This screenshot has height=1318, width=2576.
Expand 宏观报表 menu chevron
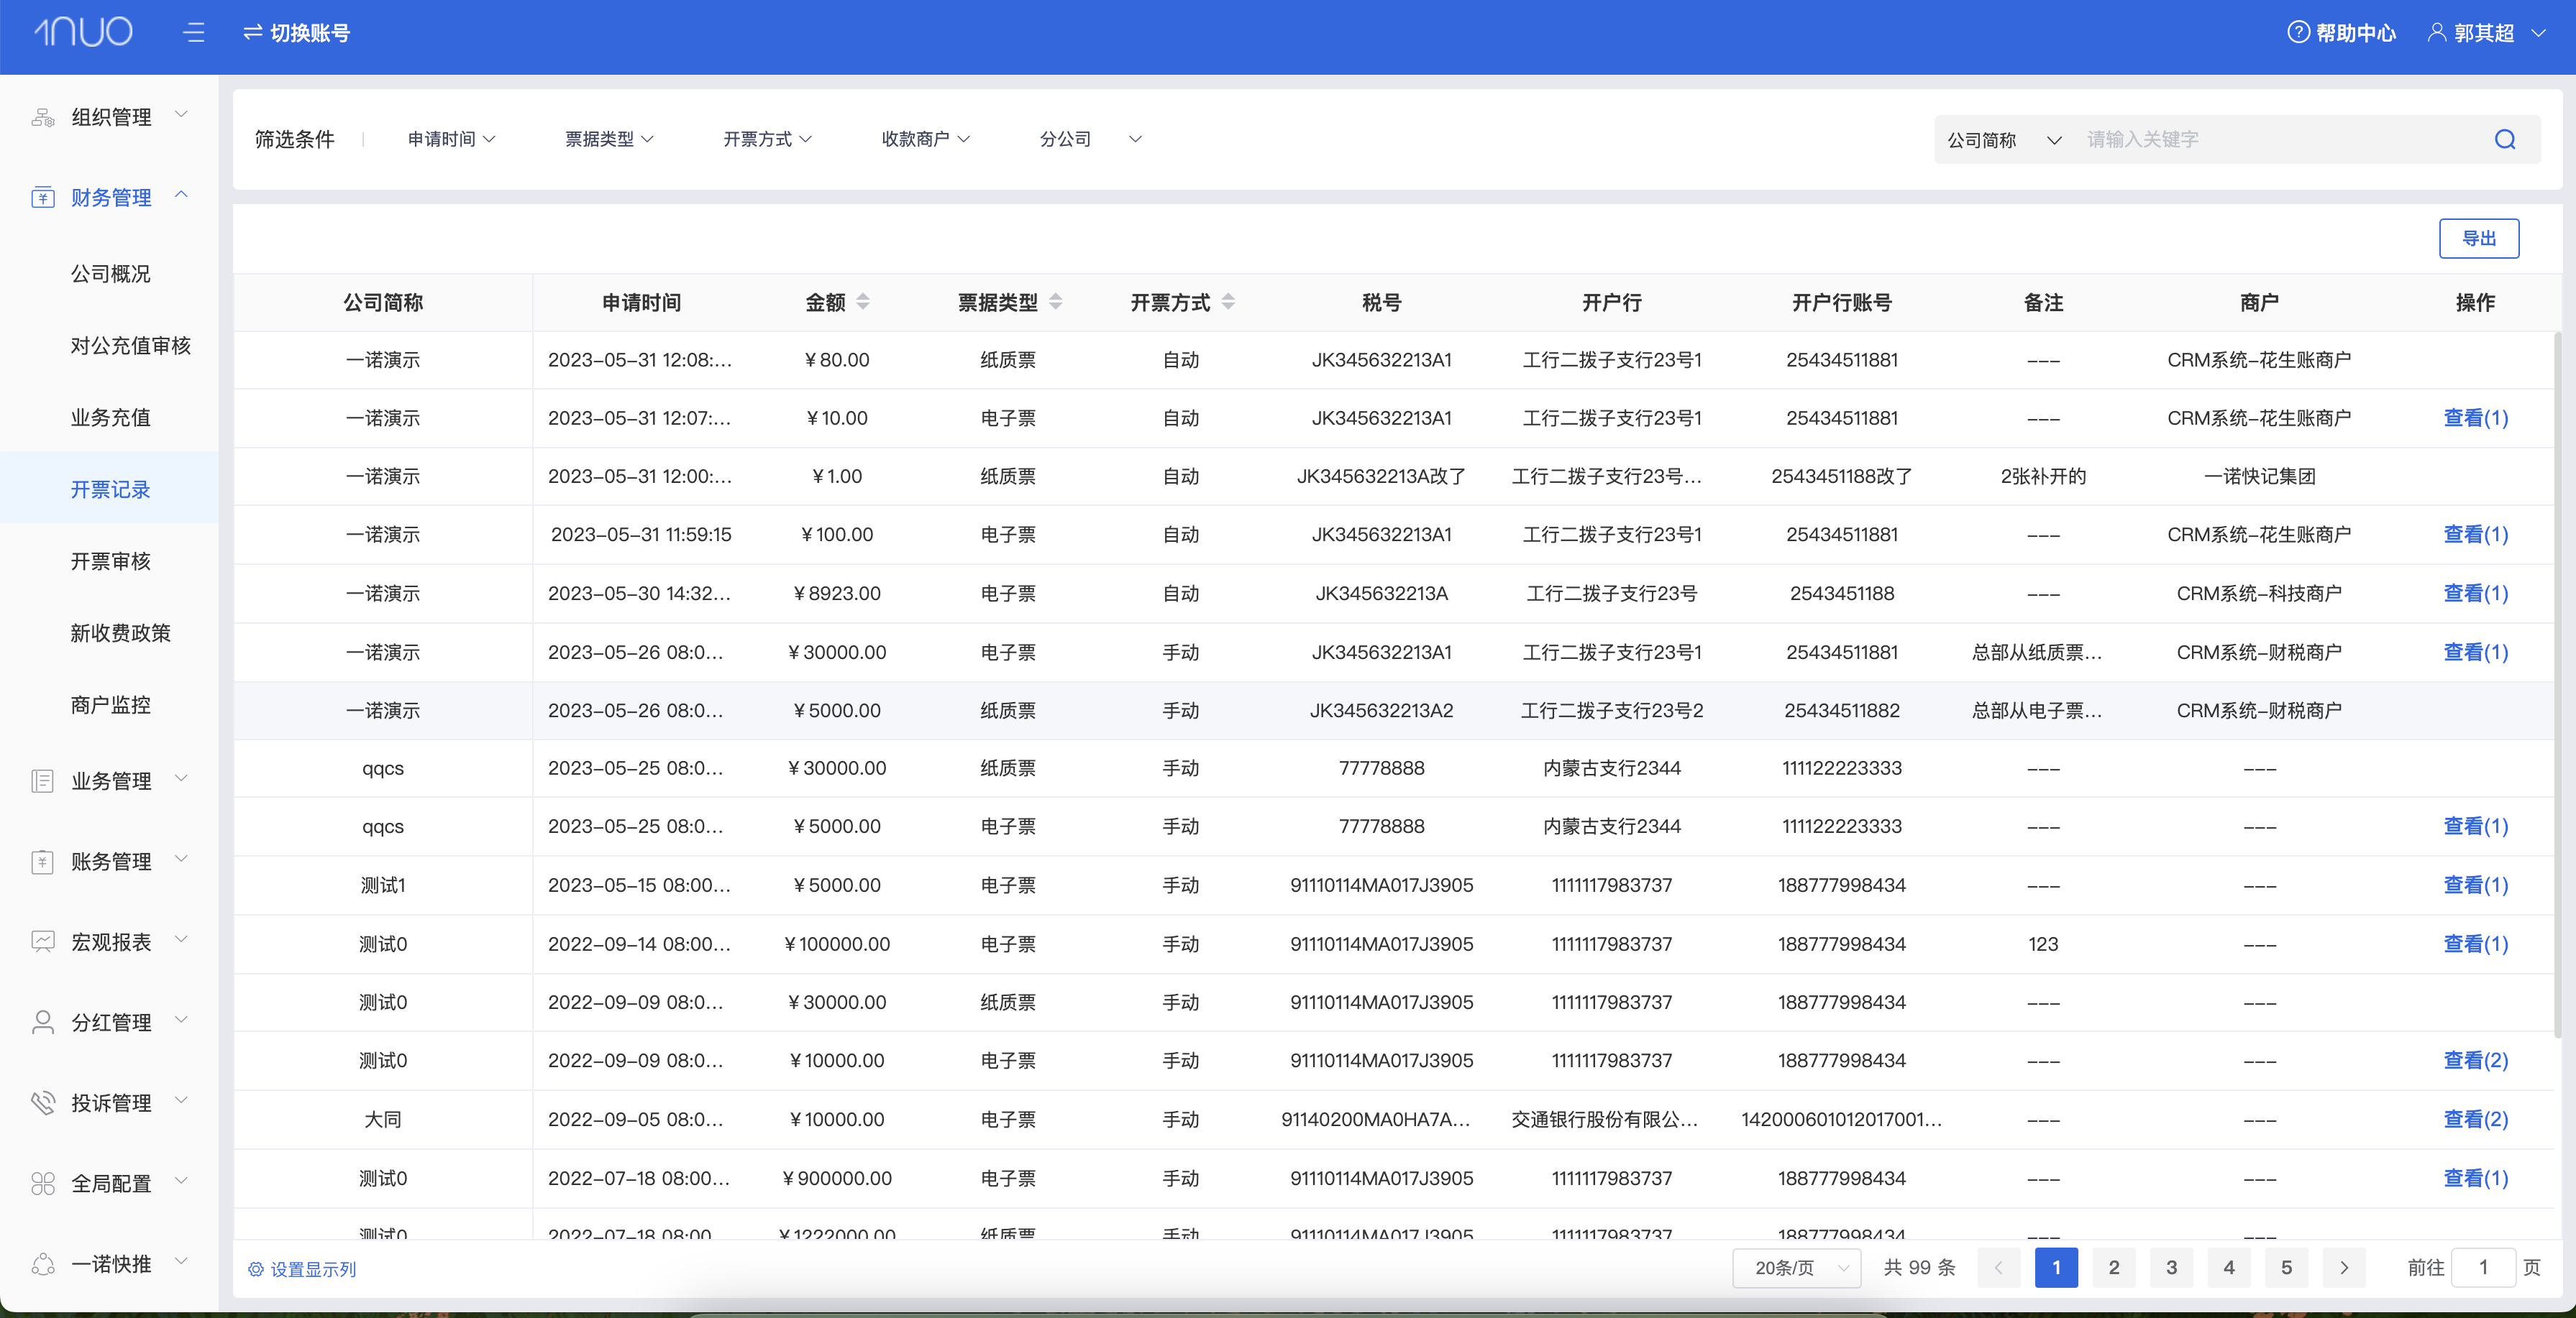[181, 939]
